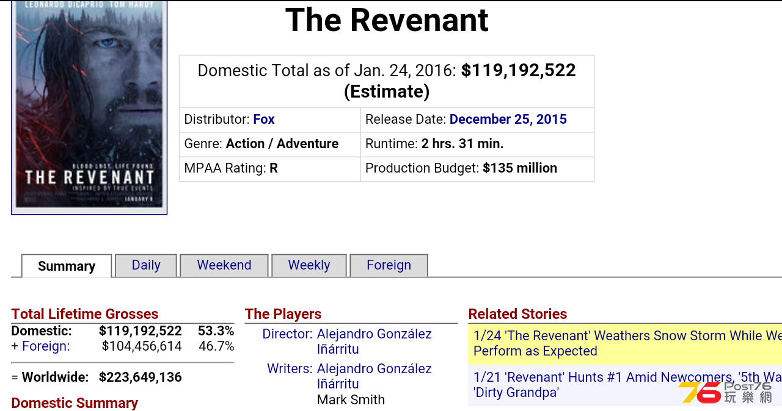The image size is (782, 411).
Task: Open the Revenant movie poster image
Action: (x=89, y=107)
